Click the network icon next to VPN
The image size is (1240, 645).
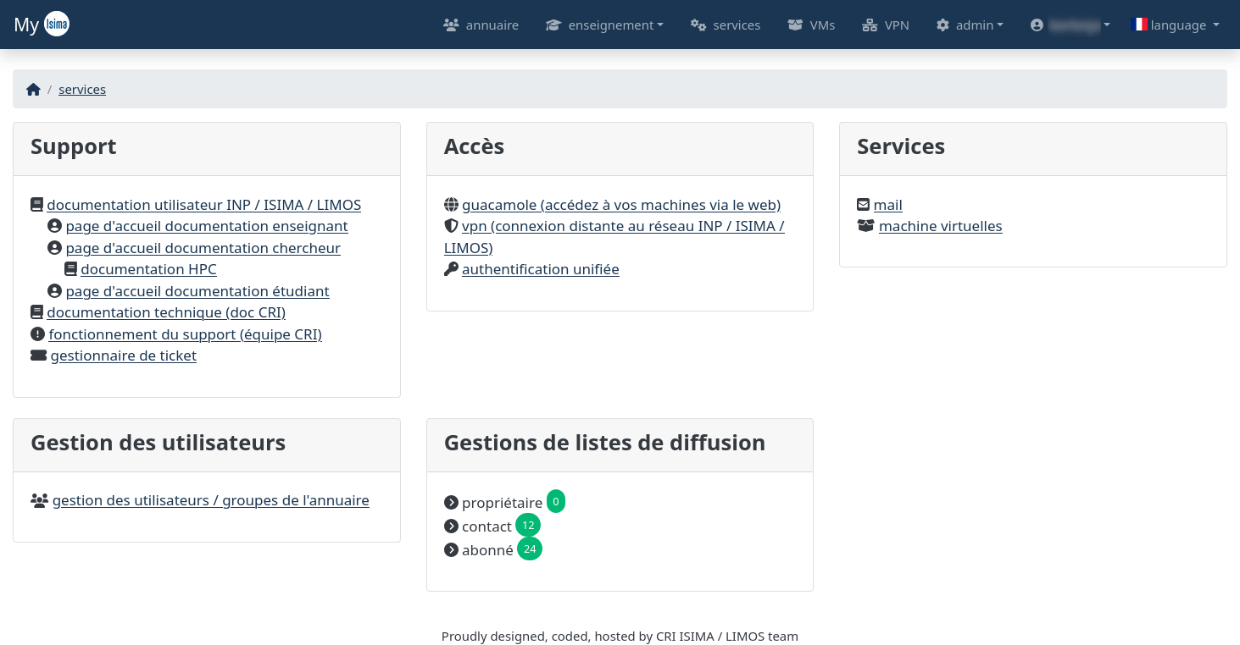pos(870,25)
